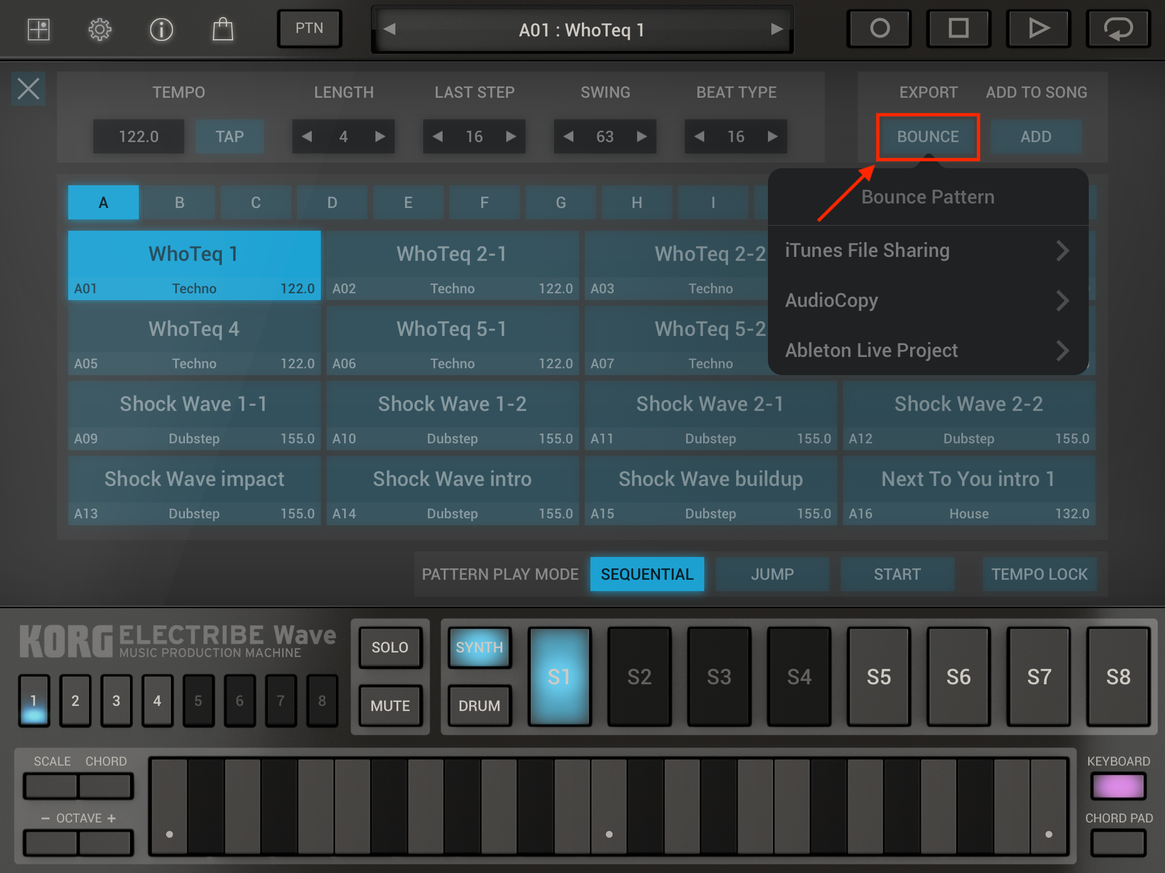Image resolution: width=1165 pixels, height=873 pixels.
Task: Click the tempo value field 122.0
Action: coord(139,136)
